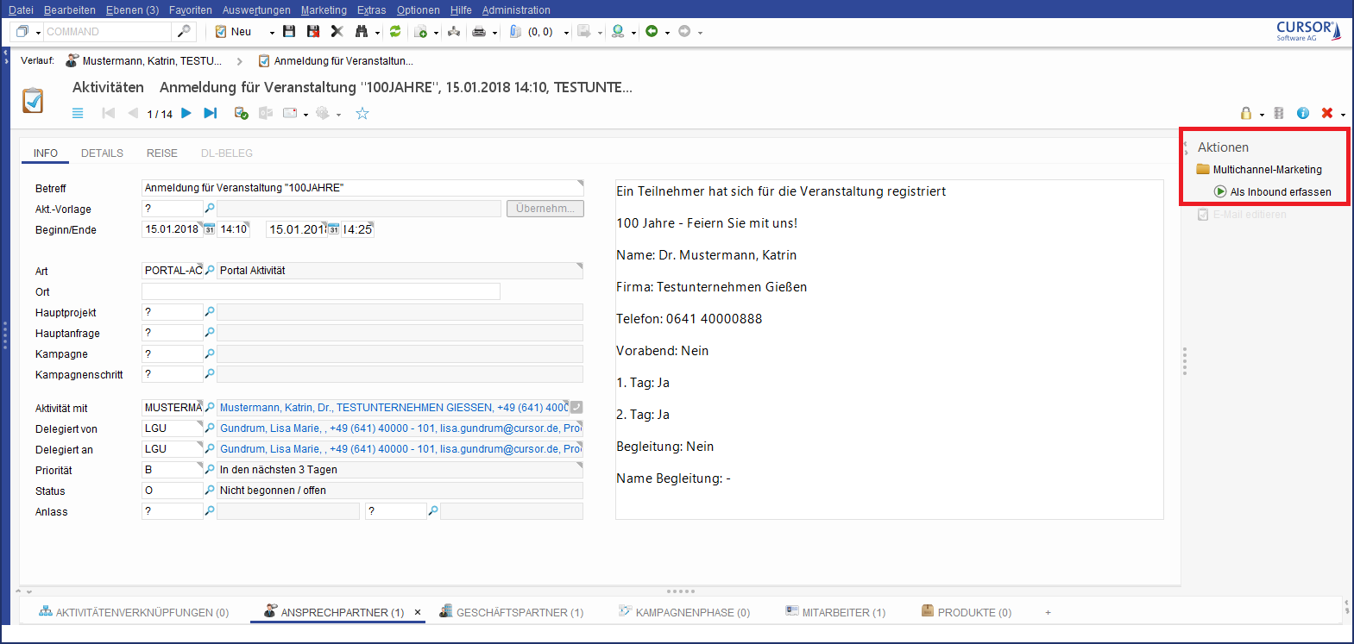The height and width of the screenshot is (644, 1354).
Task: Open the lock icon dropdown arrow
Action: 1262,115
